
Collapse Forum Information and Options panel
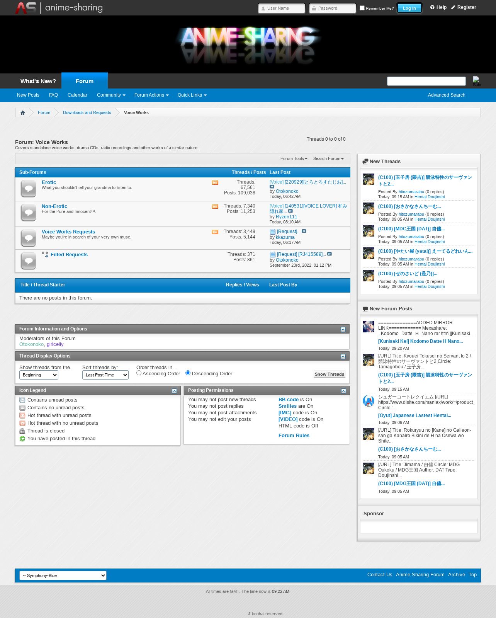pos(343,329)
